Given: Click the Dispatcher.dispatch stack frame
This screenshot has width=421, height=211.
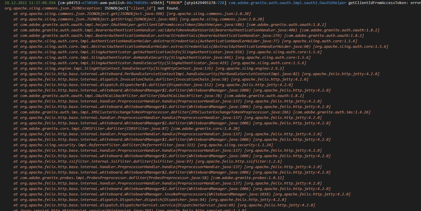Looking at the screenshot, I should pos(150,200).
